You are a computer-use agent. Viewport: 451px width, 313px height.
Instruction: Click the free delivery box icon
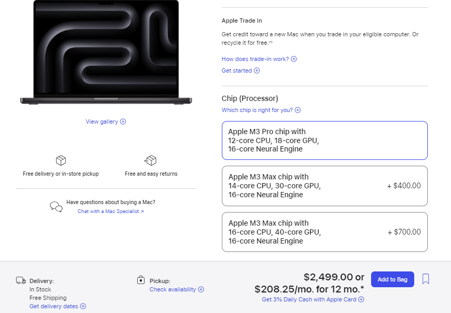click(61, 160)
